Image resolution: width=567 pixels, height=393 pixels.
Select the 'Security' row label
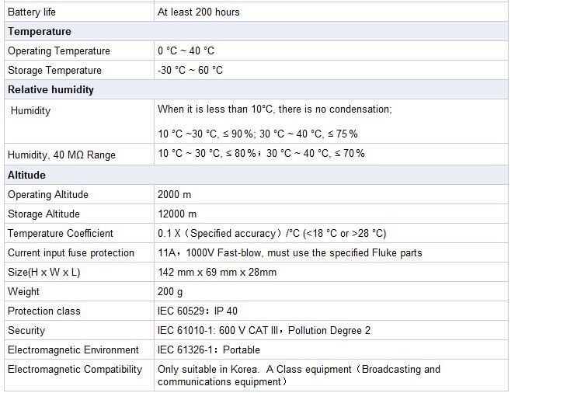[x=26, y=331]
